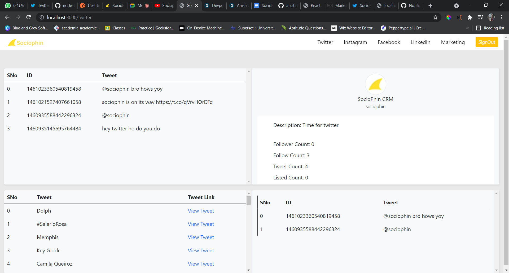Open the media controls toolbar icon
The width and height of the screenshot is (509, 273).
click(x=480, y=17)
